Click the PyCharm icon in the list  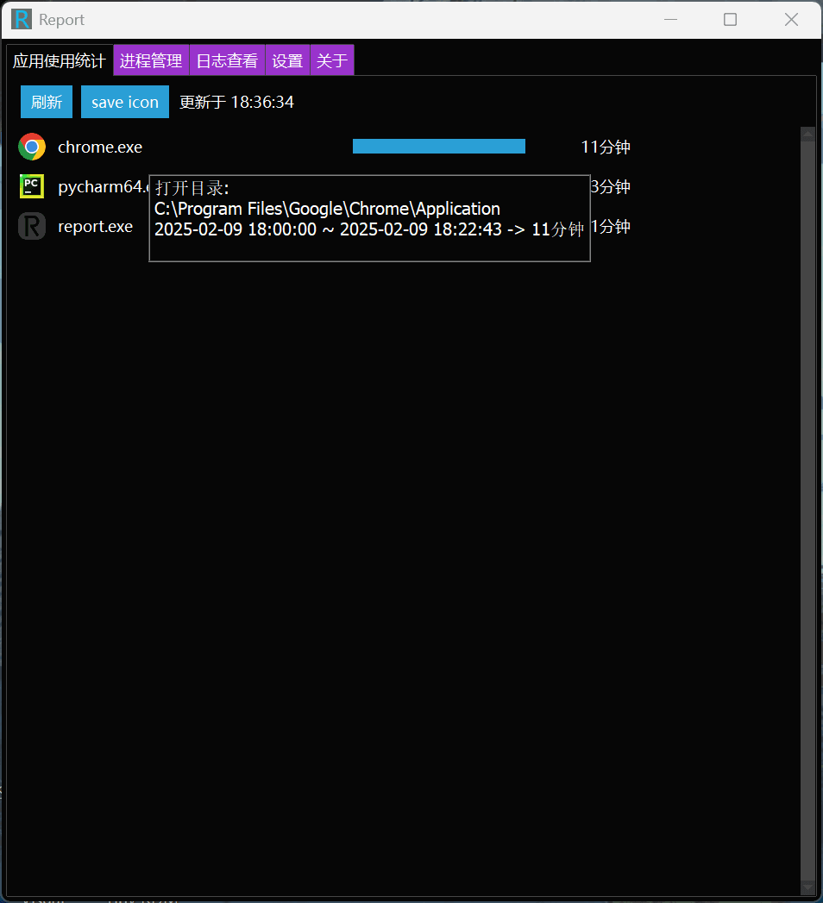tap(32, 186)
